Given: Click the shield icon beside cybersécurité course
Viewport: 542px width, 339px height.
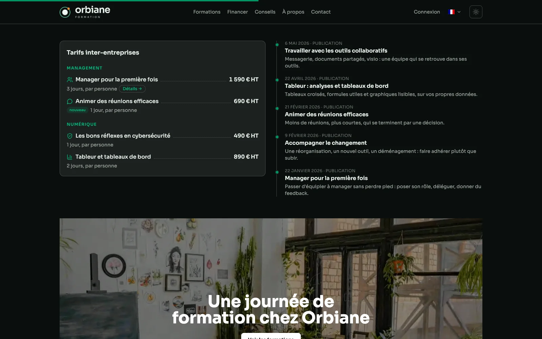Looking at the screenshot, I should pos(70,136).
